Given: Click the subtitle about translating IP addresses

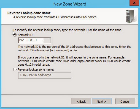Looking at the screenshot, I should point(55,17).
